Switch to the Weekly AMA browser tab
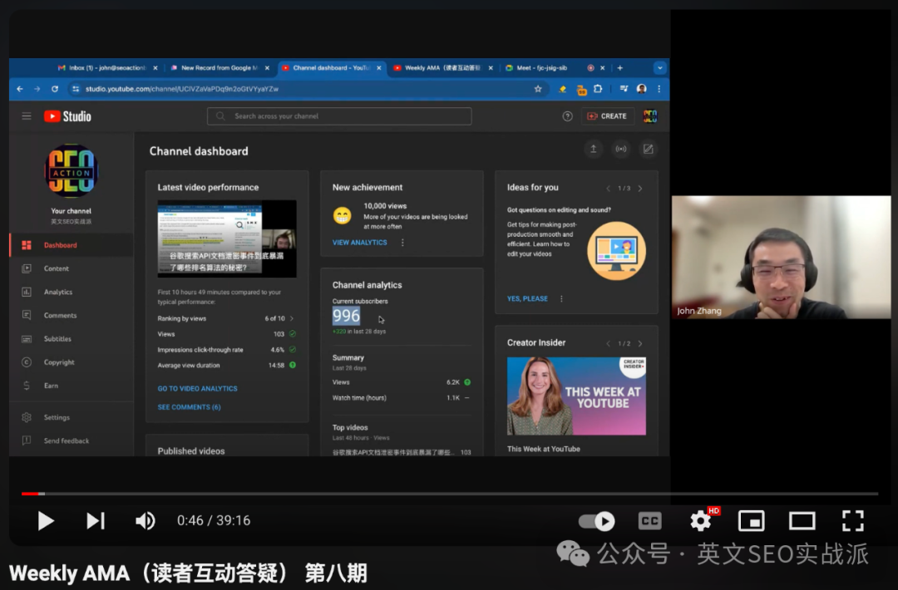The height and width of the screenshot is (590, 898). tap(442, 67)
